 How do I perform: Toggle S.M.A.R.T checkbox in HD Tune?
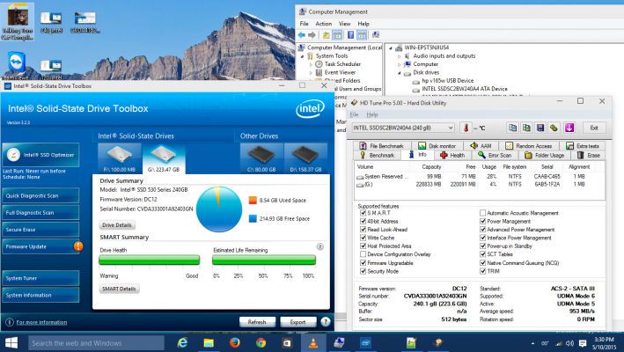(x=363, y=213)
